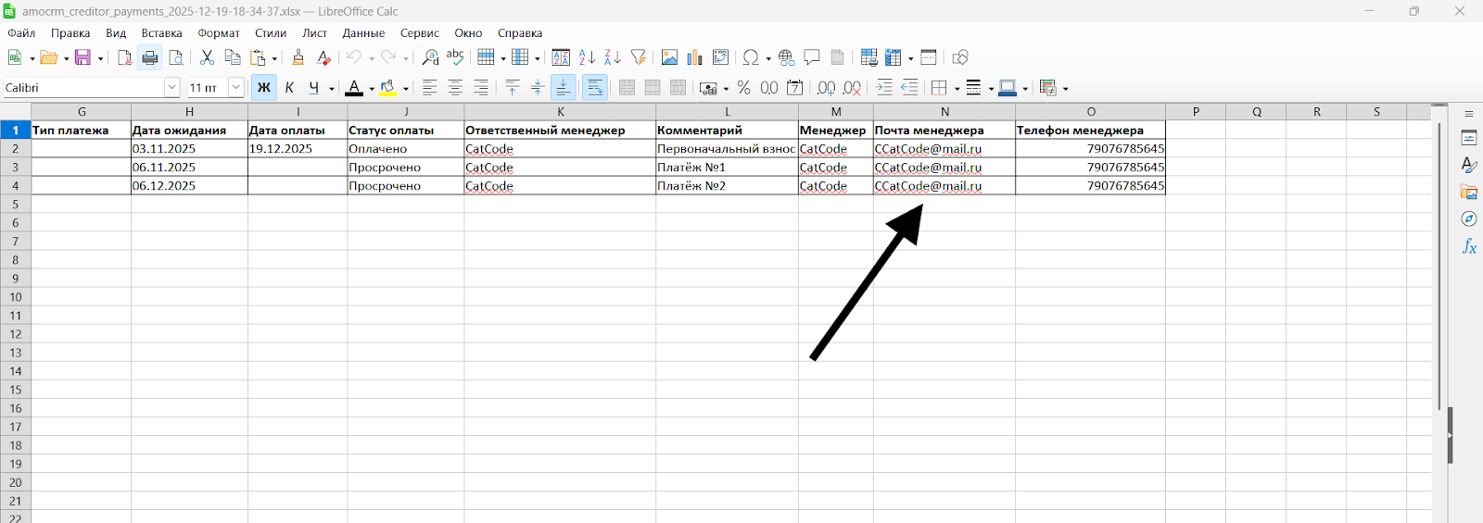Open the Формат menu
Viewport: 1483px width, 523px height.
[x=219, y=33]
